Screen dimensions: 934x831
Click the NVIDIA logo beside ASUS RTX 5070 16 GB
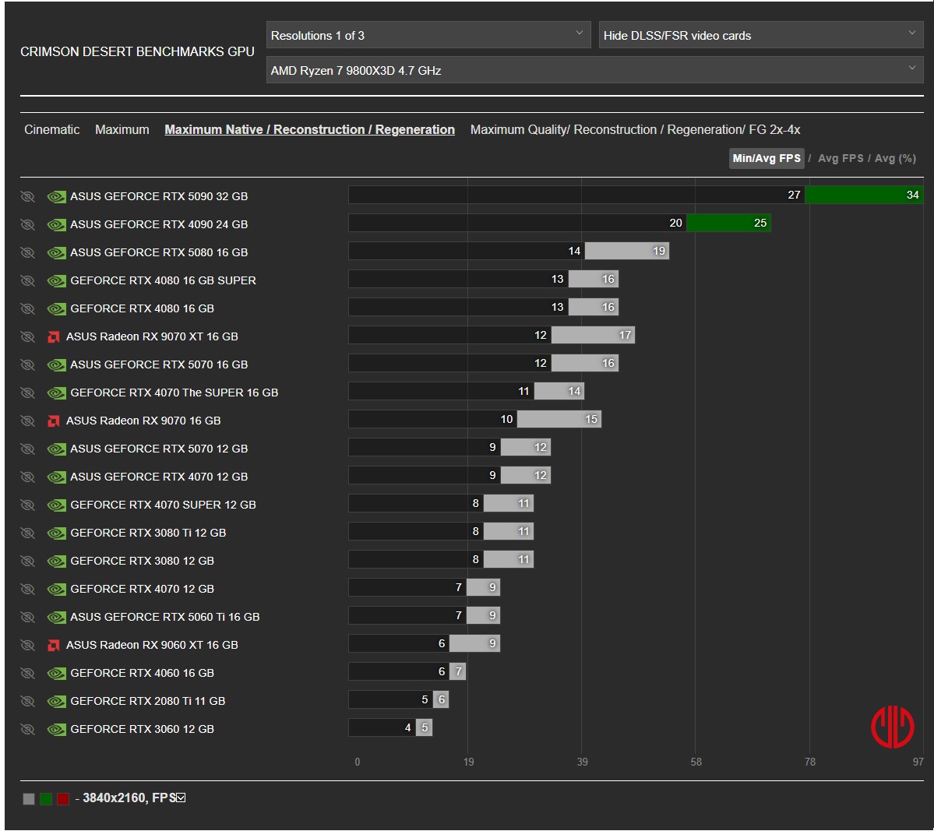pos(57,364)
